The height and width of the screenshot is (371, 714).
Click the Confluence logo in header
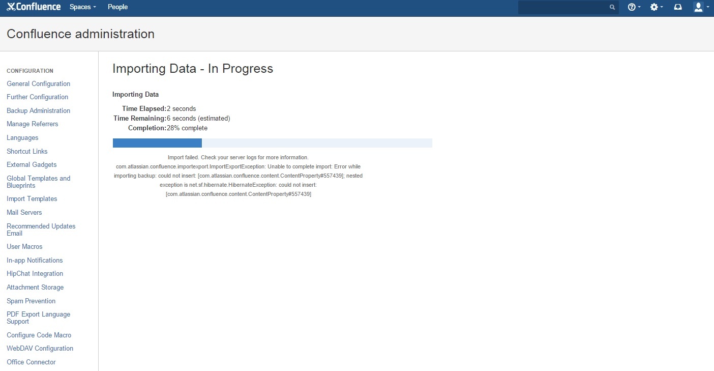pyautogui.click(x=34, y=7)
